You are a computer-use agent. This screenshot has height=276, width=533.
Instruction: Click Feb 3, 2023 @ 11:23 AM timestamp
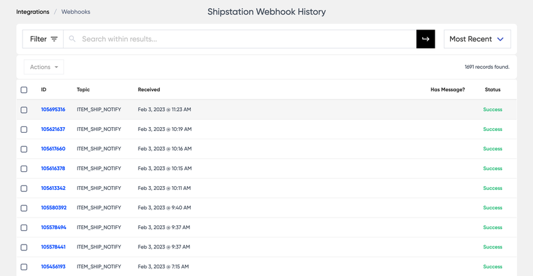coord(164,110)
